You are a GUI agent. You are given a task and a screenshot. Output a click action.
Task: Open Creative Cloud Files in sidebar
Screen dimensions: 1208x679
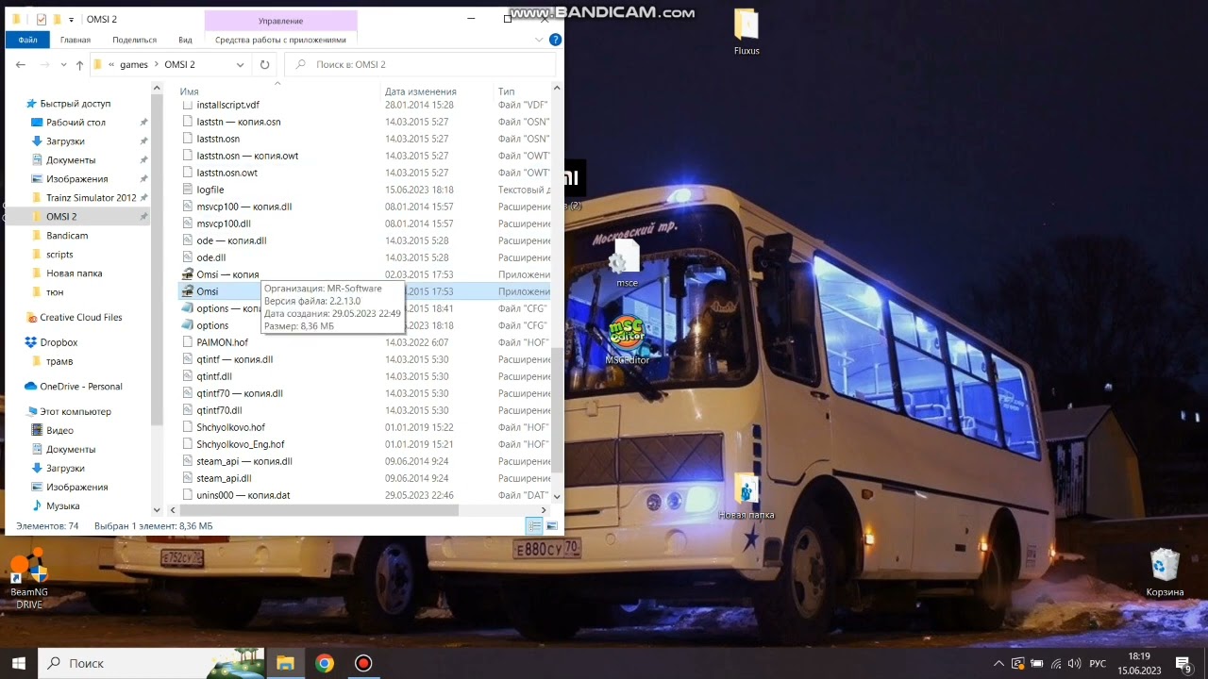point(81,318)
